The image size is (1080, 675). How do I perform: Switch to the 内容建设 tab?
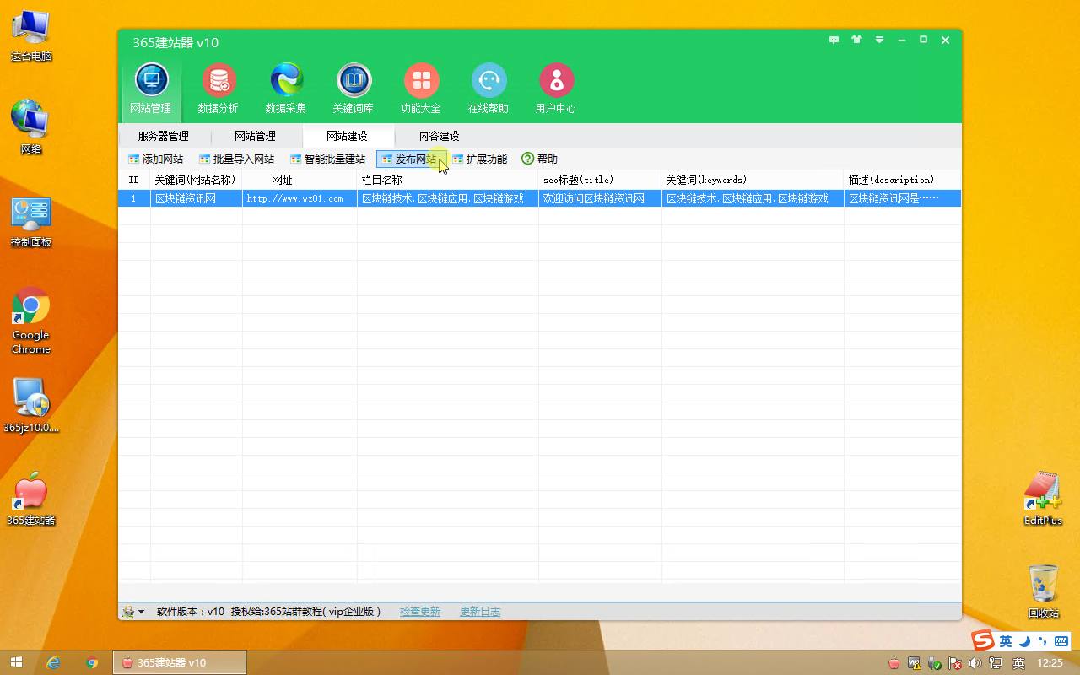tap(440, 136)
